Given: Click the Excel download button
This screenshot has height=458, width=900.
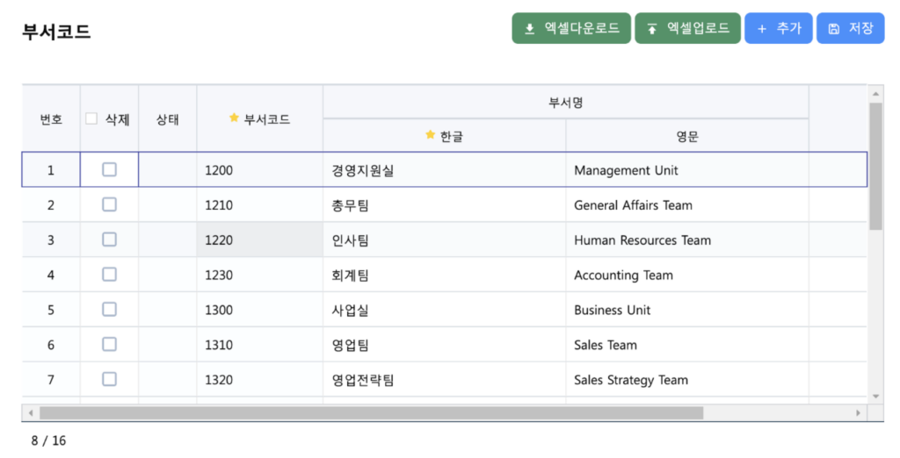Looking at the screenshot, I should click(572, 28).
